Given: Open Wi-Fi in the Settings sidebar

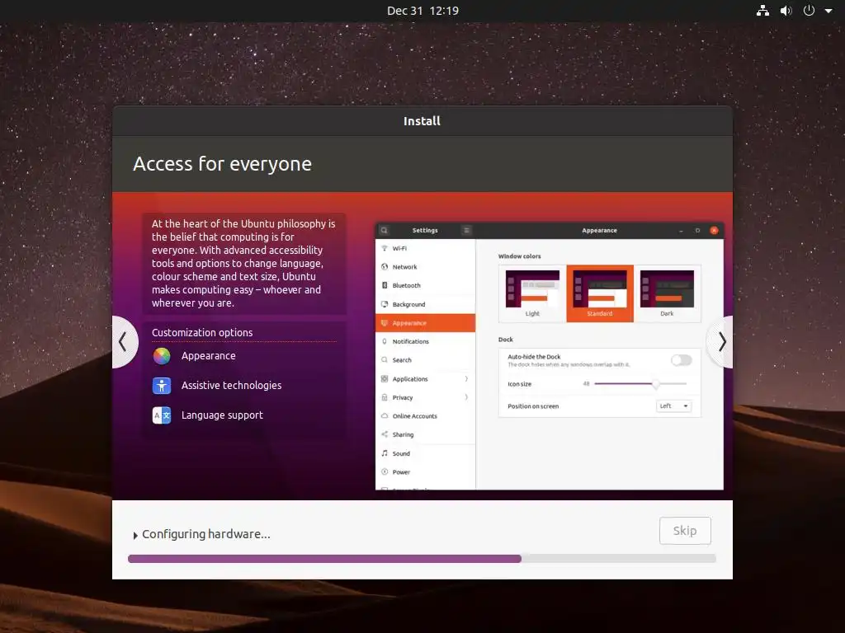Looking at the screenshot, I should tap(425, 248).
